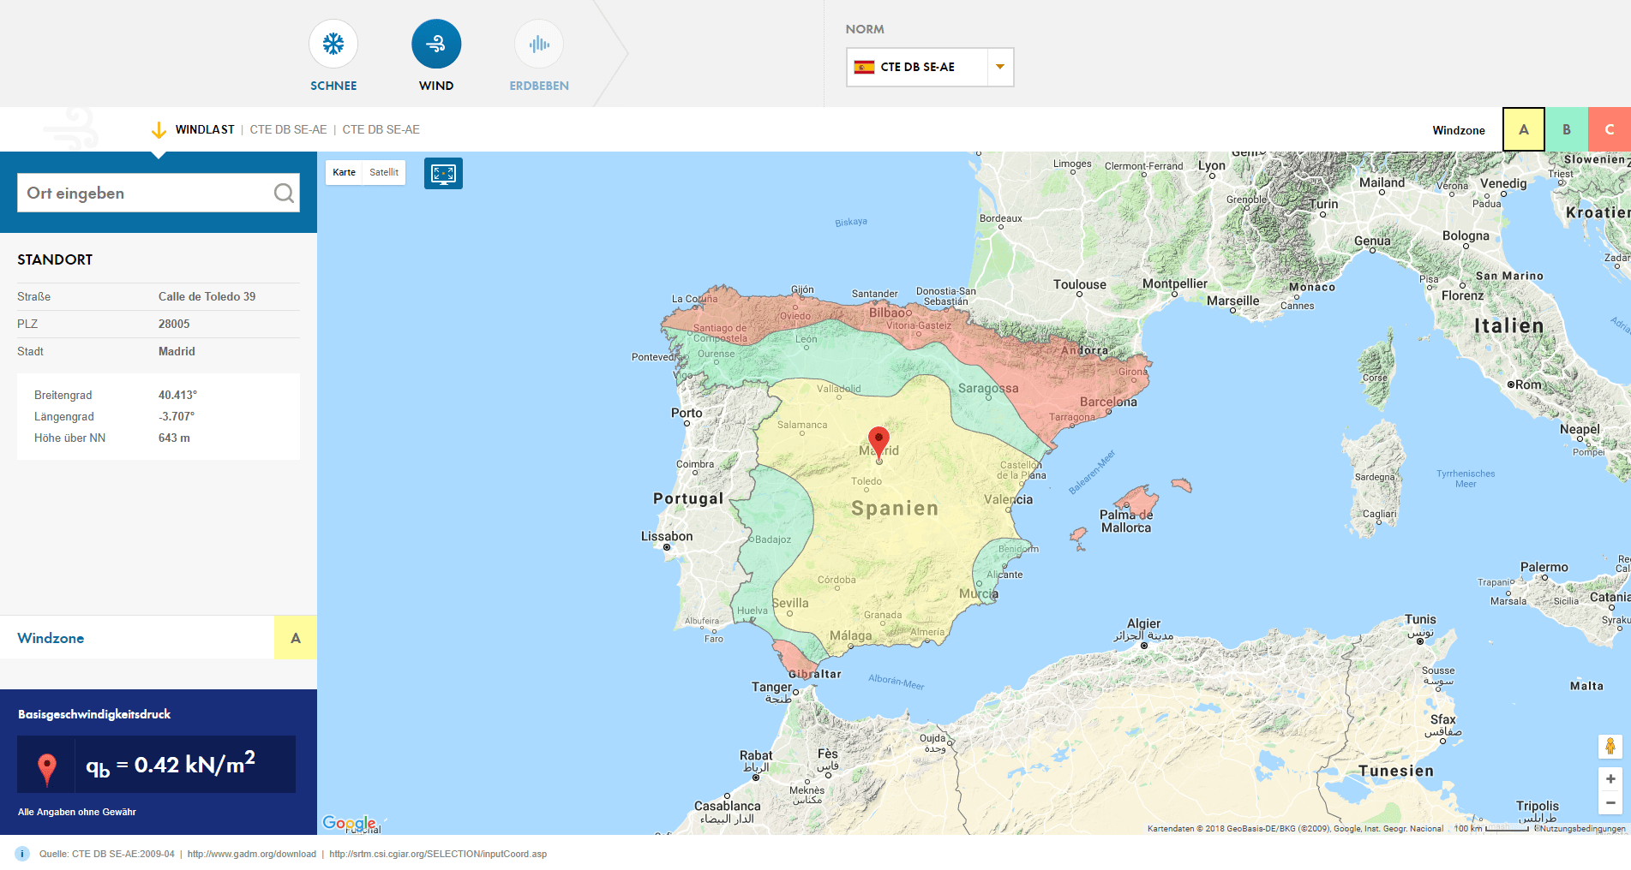Click the WINDLAST breadcrumb label
The height and width of the screenshot is (870, 1631).
204,129
